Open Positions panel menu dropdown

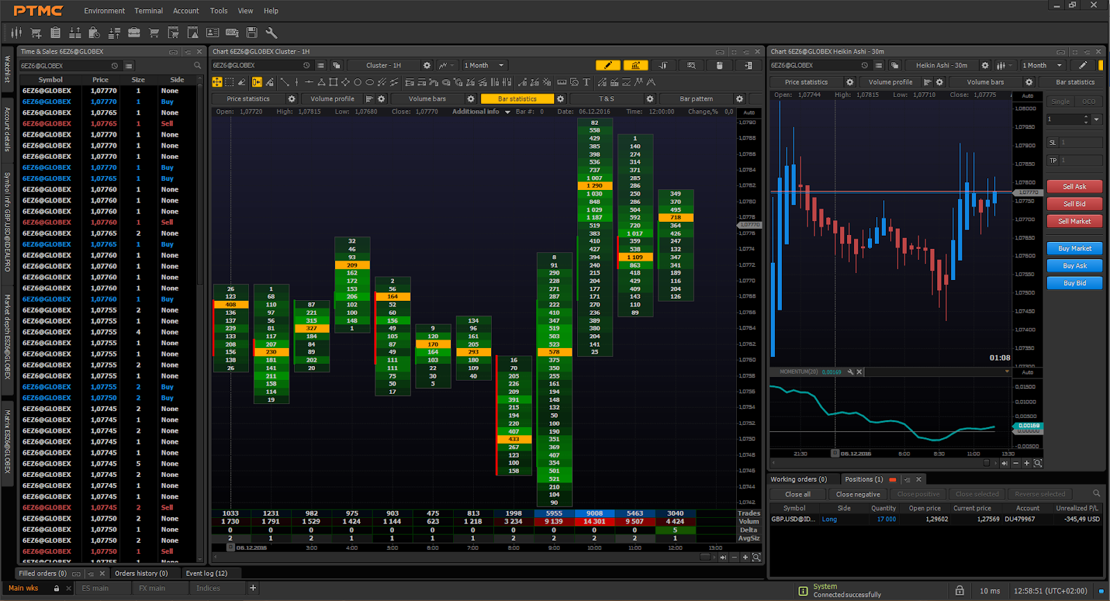[x=907, y=480]
